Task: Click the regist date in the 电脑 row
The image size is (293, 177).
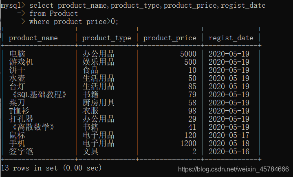Action: (229, 54)
